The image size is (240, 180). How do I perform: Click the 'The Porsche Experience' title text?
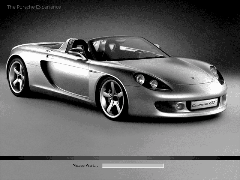34,7
